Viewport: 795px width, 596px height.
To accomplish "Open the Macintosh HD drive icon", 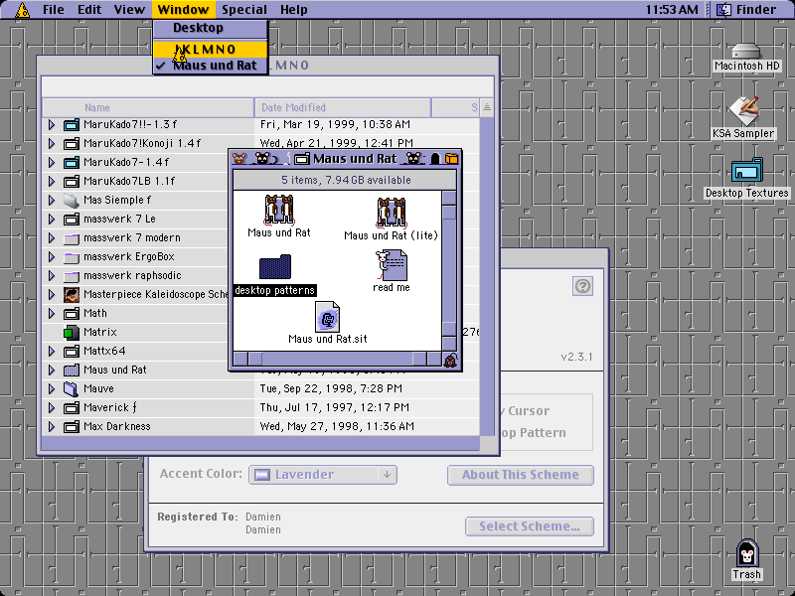I will tap(746, 51).
